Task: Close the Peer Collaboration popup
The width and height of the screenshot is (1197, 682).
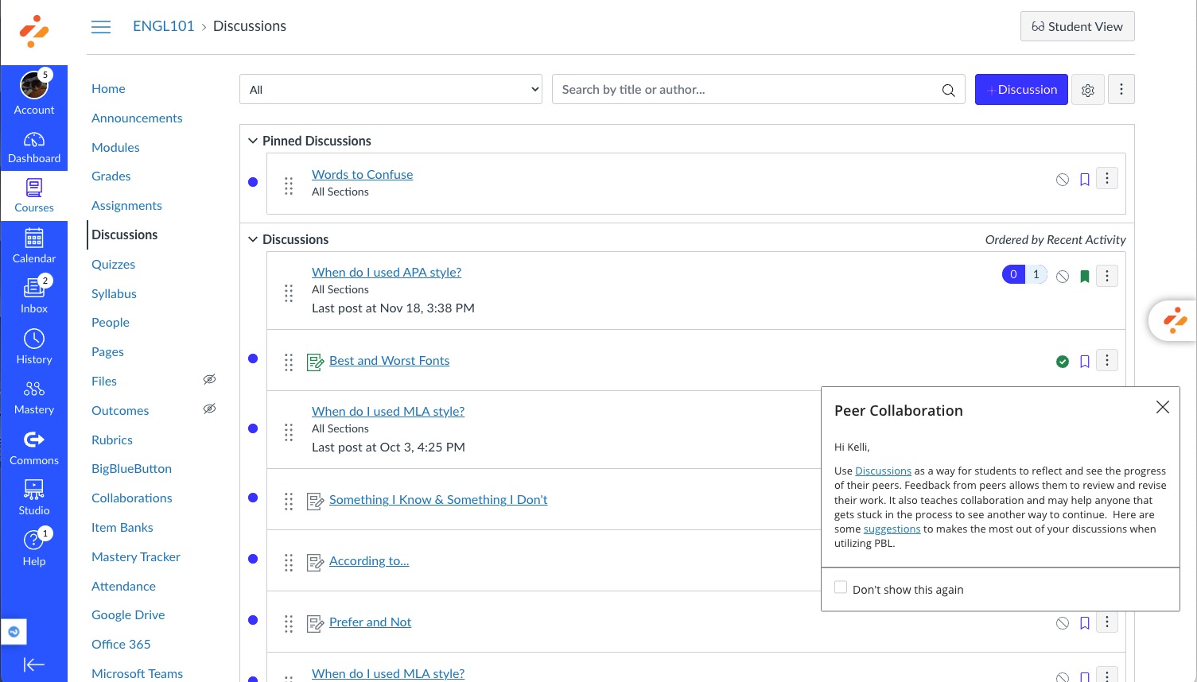Action: pyautogui.click(x=1162, y=407)
